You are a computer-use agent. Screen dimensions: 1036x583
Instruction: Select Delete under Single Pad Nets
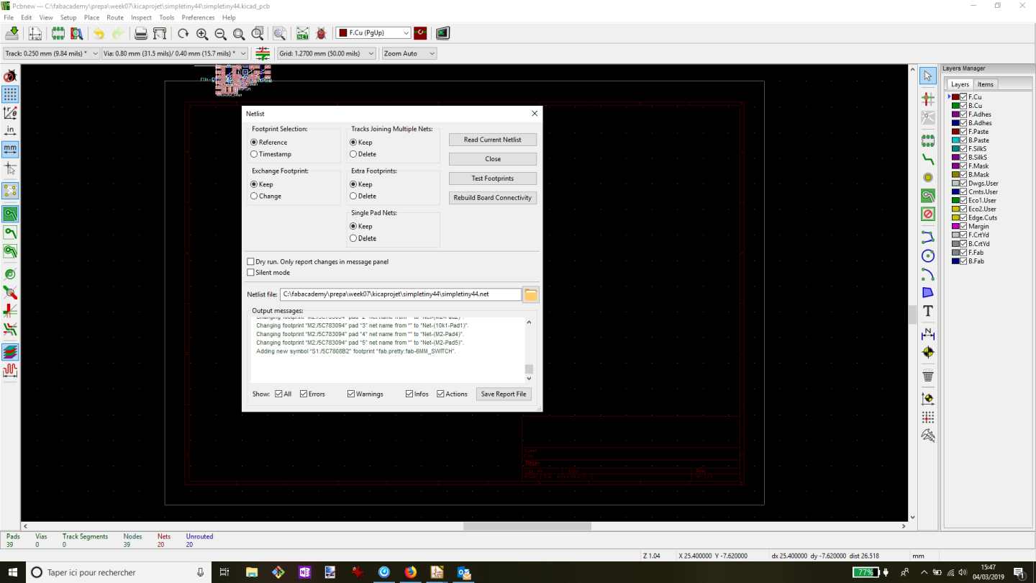(x=363, y=238)
